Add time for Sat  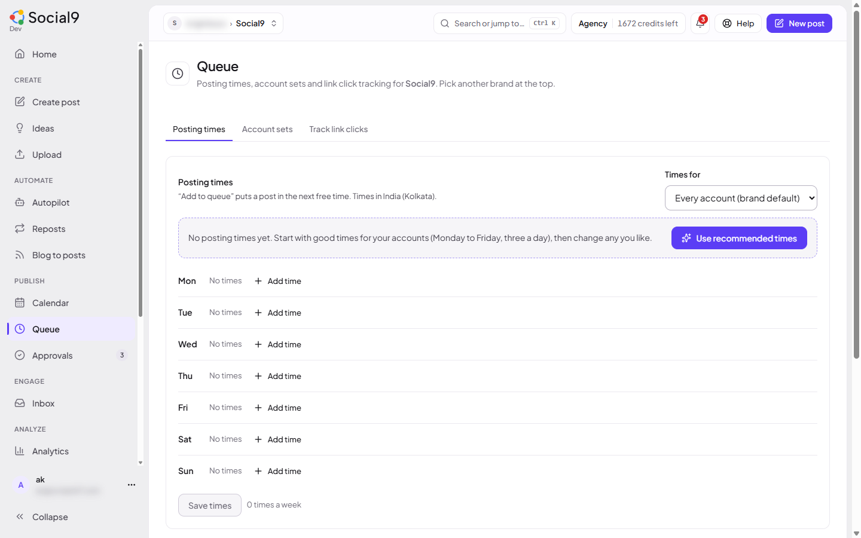click(278, 439)
